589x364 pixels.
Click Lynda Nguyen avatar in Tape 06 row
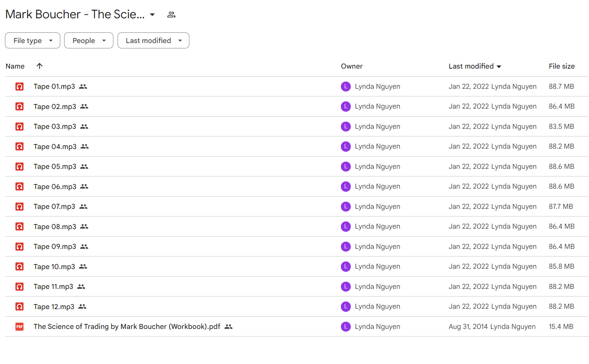[x=346, y=186]
